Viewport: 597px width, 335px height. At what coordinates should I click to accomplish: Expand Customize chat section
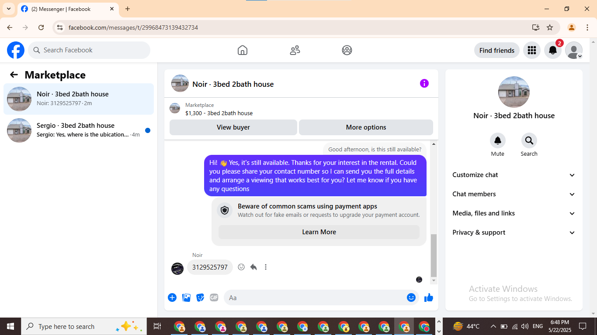pyautogui.click(x=514, y=175)
